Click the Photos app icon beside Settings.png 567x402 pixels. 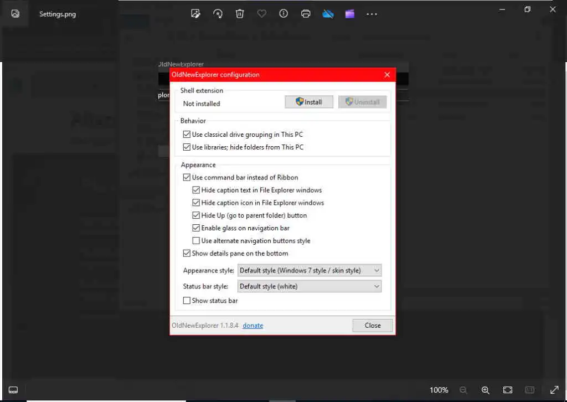coord(15,14)
